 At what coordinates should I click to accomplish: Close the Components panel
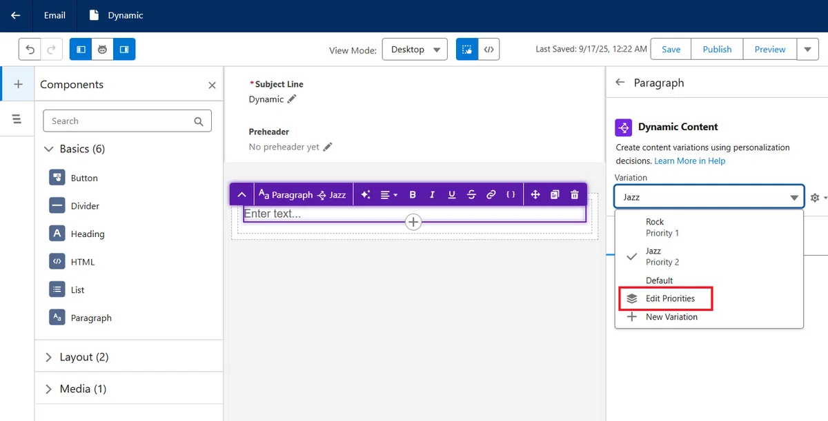coord(212,85)
